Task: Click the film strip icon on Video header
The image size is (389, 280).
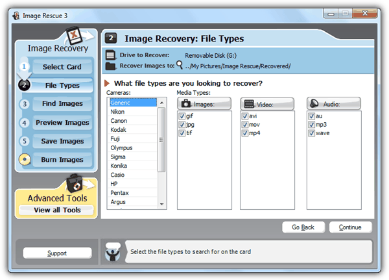Action: pos(249,104)
